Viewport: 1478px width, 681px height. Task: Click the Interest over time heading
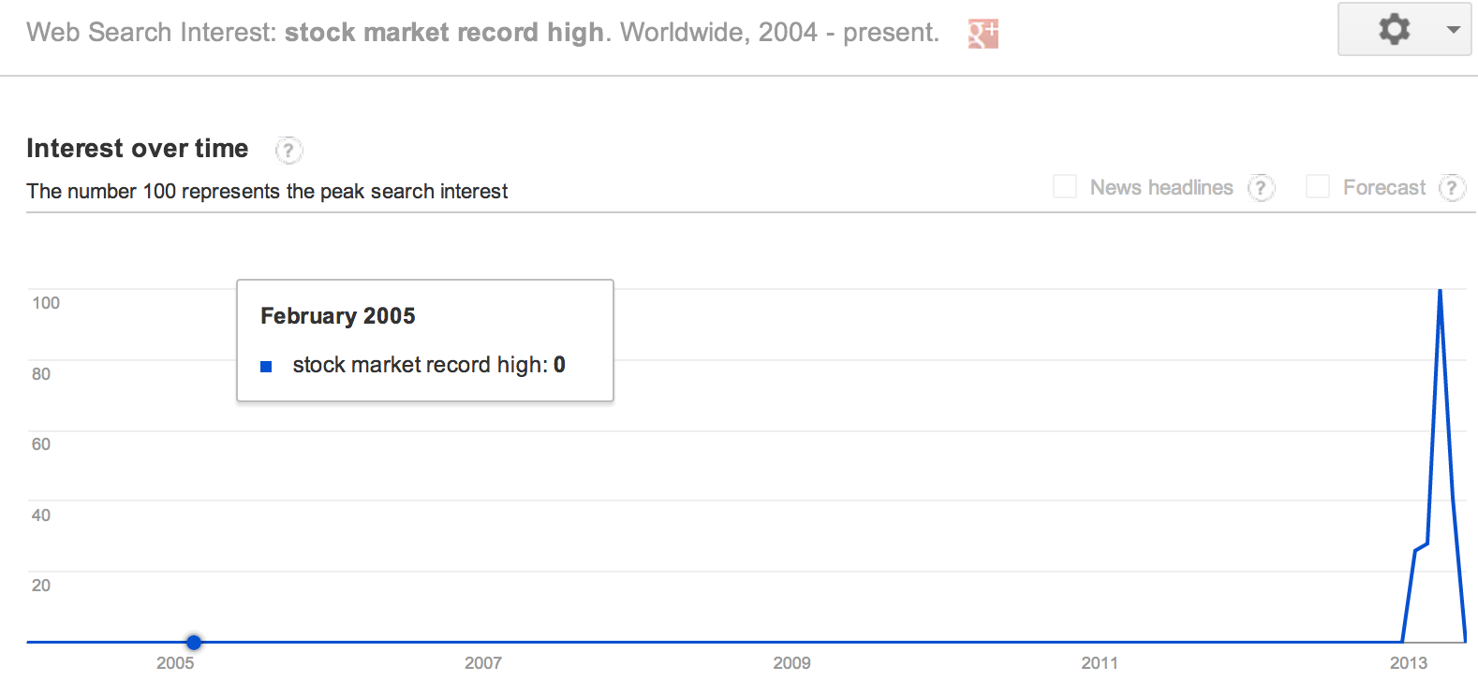(x=138, y=148)
